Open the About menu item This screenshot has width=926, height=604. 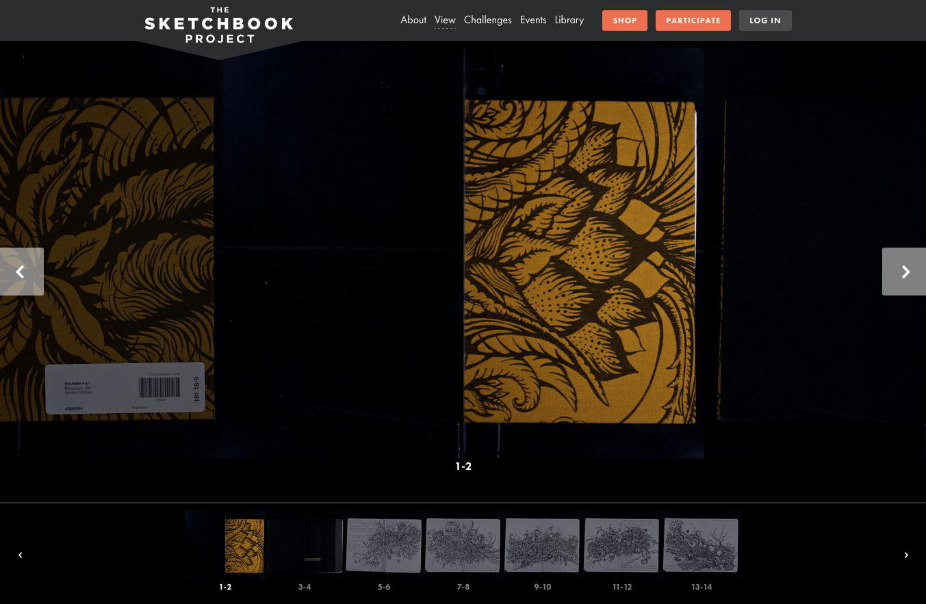coord(413,20)
